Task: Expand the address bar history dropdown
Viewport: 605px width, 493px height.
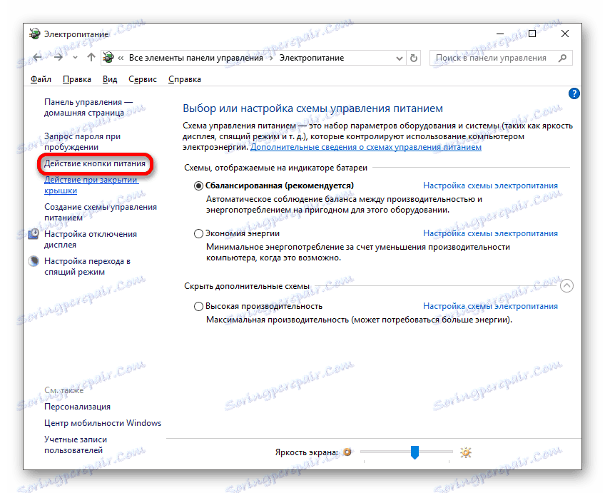Action: tap(400, 59)
